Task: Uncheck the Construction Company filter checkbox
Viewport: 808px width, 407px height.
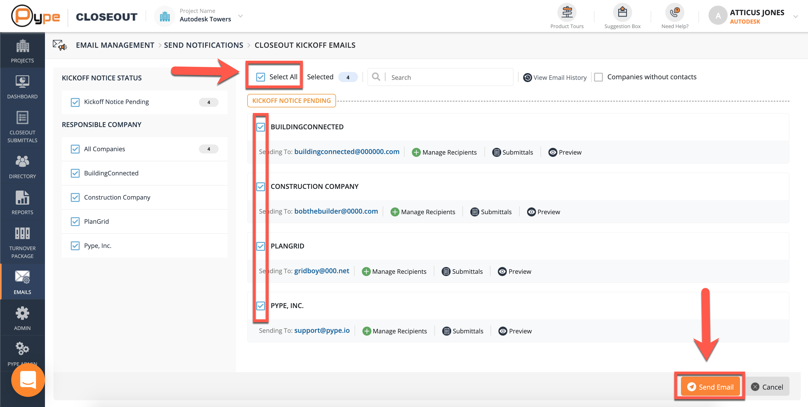Action: click(x=75, y=197)
